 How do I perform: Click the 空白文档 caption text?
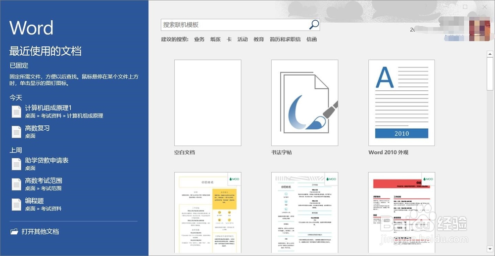pyautogui.click(x=185, y=152)
